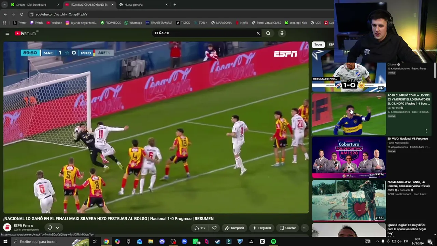The height and width of the screenshot is (246, 437).
Task: Open File Explorer from the taskbar
Action: tap(151, 242)
